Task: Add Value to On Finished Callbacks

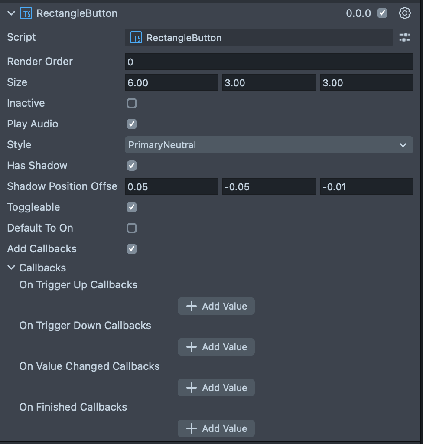Action: point(216,428)
